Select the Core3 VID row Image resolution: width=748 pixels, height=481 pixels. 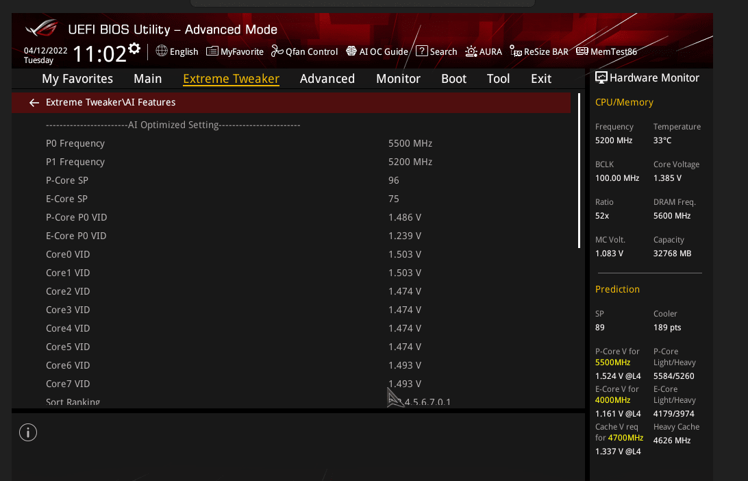291,310
